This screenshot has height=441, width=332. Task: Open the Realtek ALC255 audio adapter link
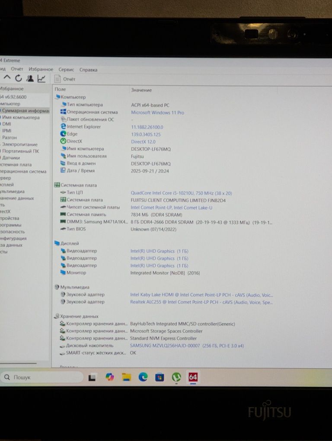click(201, 302)
